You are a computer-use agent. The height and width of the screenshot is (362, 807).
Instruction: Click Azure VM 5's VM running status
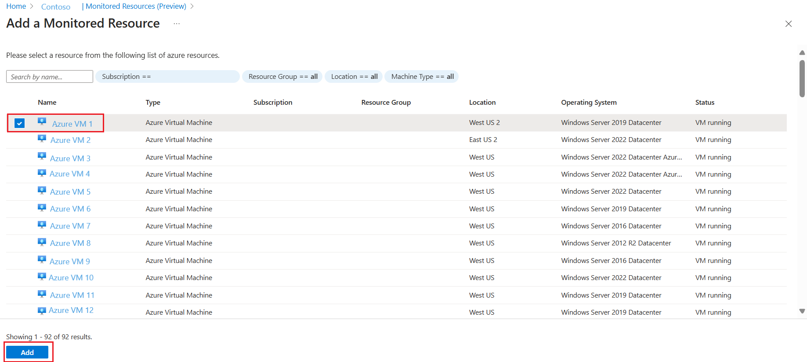713,192
